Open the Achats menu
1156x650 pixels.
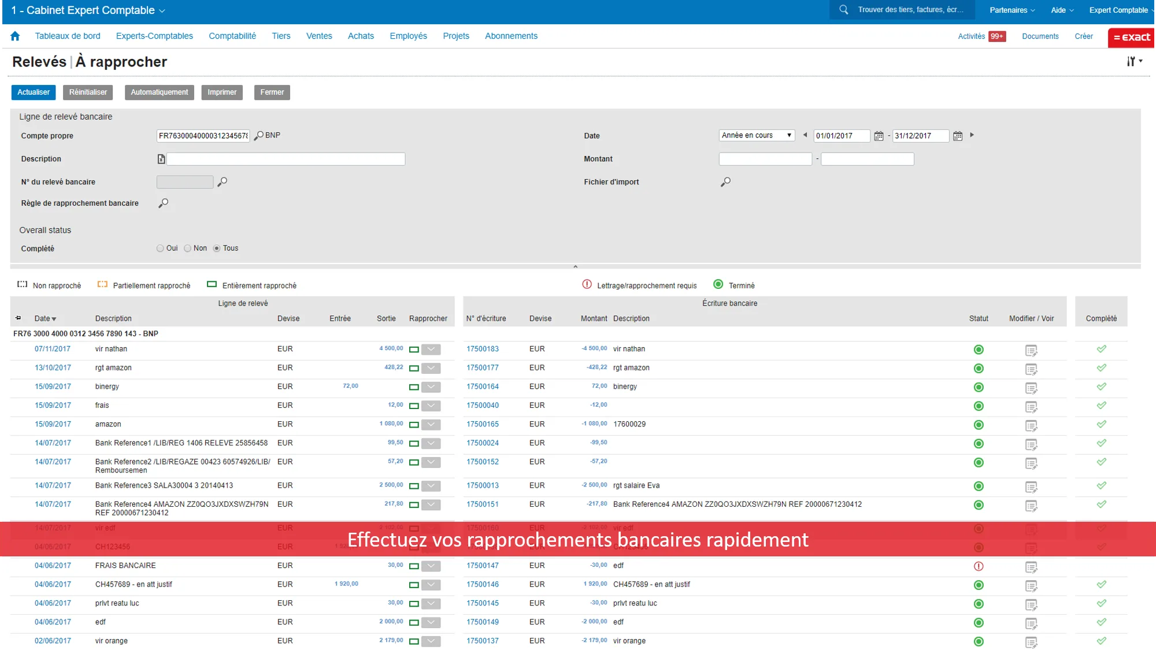[361, 36]
